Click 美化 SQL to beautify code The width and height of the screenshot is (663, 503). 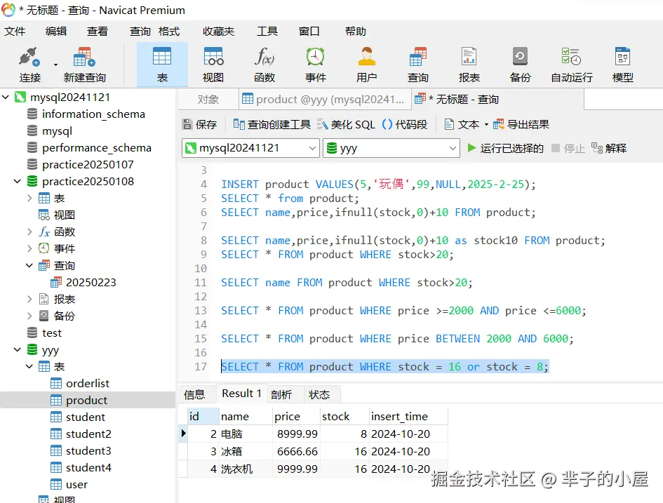(346, 124)
